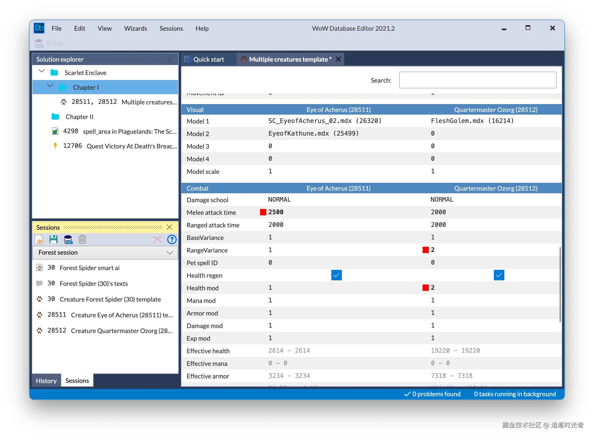Screen dimensions: 594x439
Task: Click the red X forget icon in Sessions
Action: (157, 240)
